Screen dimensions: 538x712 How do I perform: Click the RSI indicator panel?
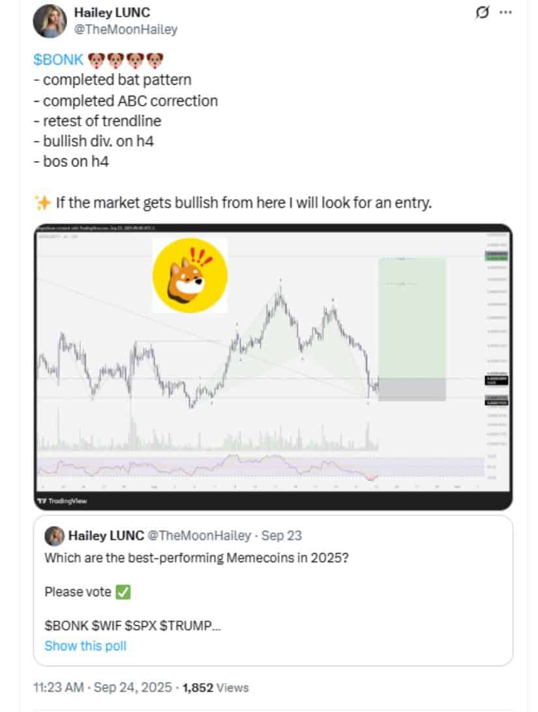(x=261, y=467)
